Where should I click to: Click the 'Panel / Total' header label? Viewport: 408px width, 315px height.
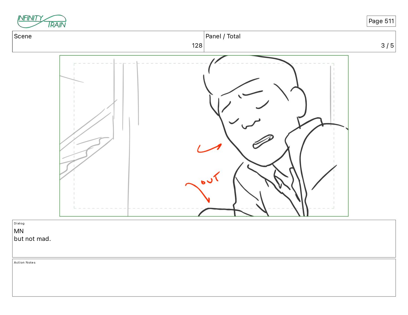(223, 36)
